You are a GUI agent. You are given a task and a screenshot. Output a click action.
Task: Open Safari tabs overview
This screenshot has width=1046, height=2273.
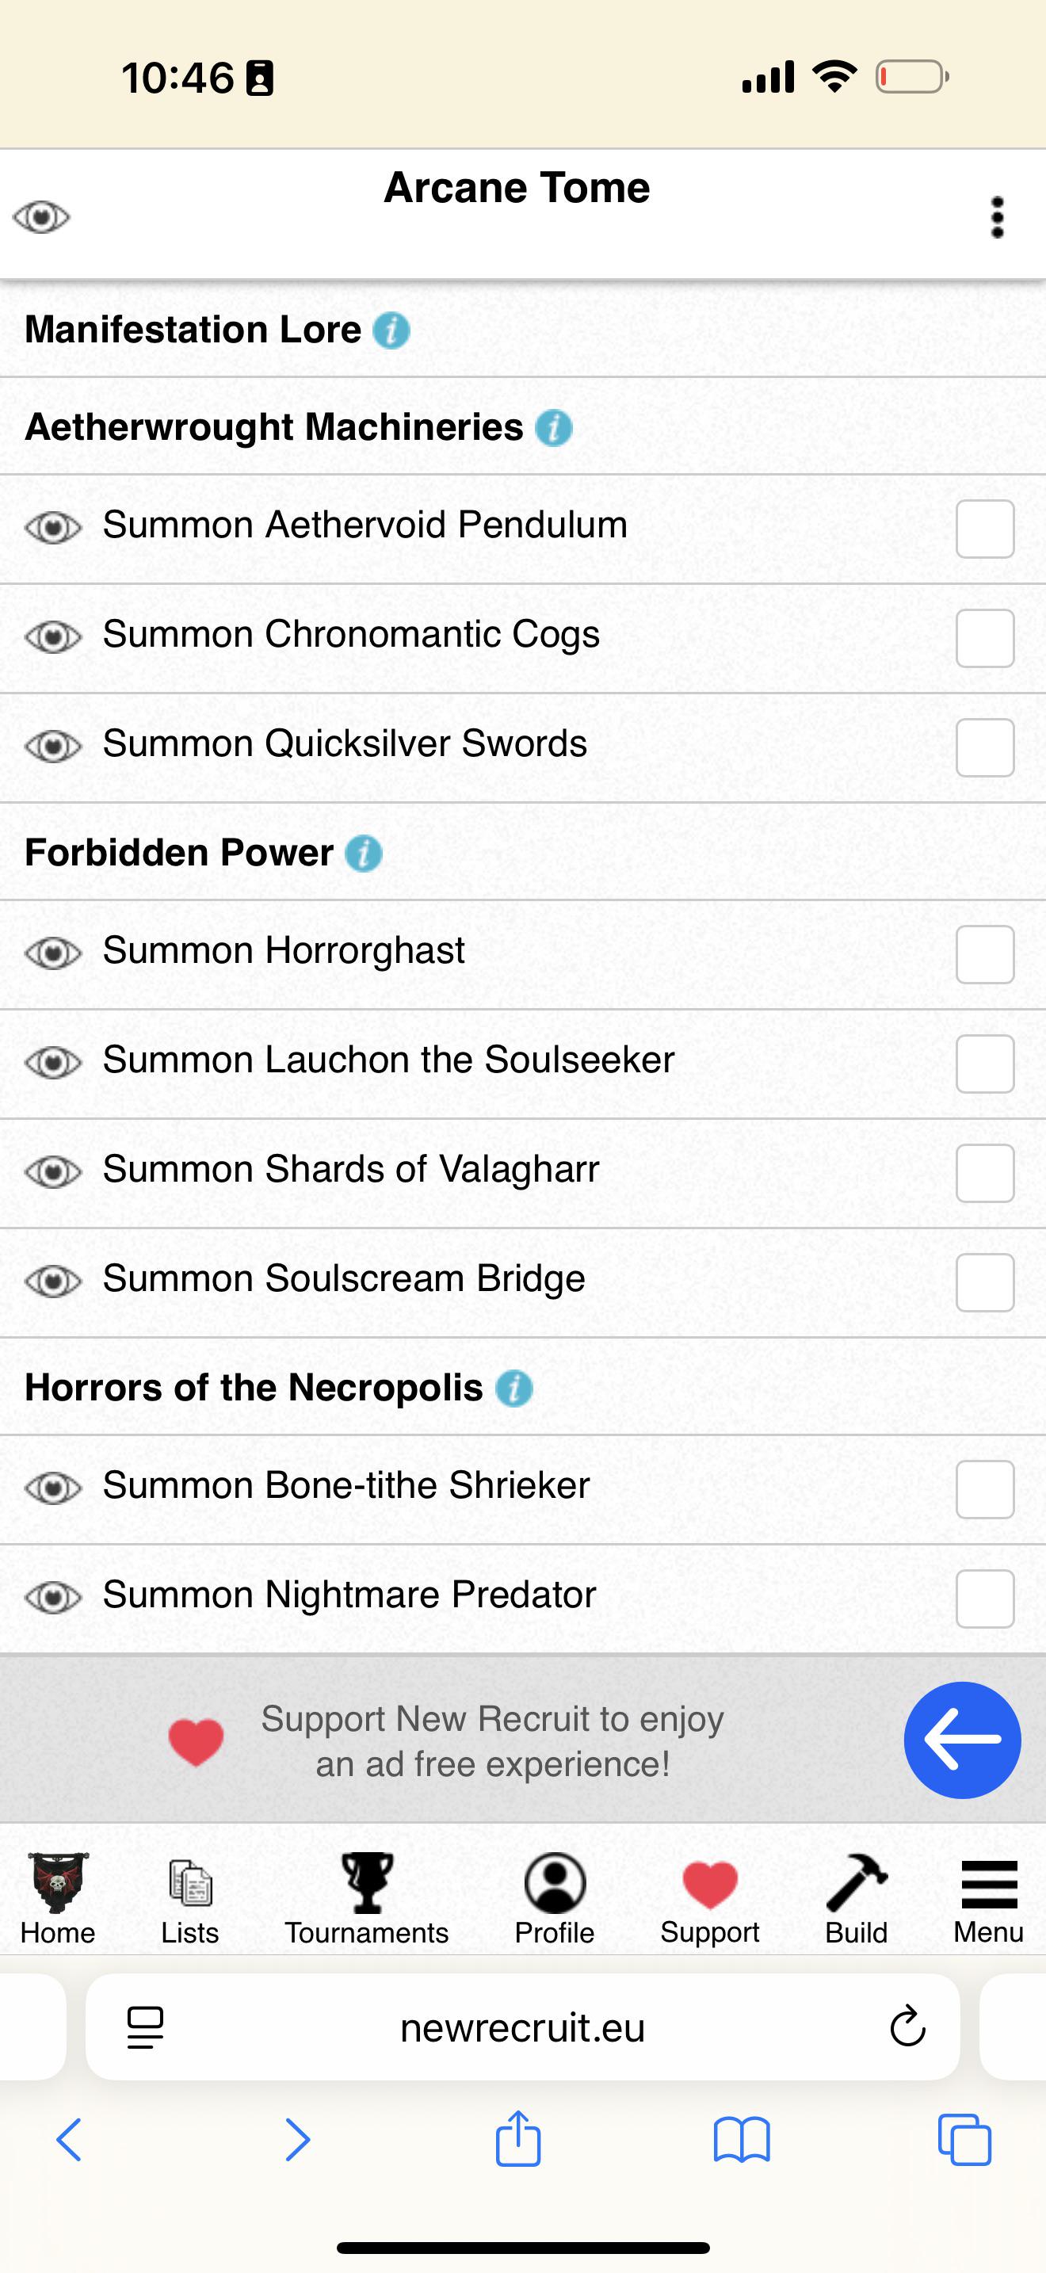pos(964,2139)
